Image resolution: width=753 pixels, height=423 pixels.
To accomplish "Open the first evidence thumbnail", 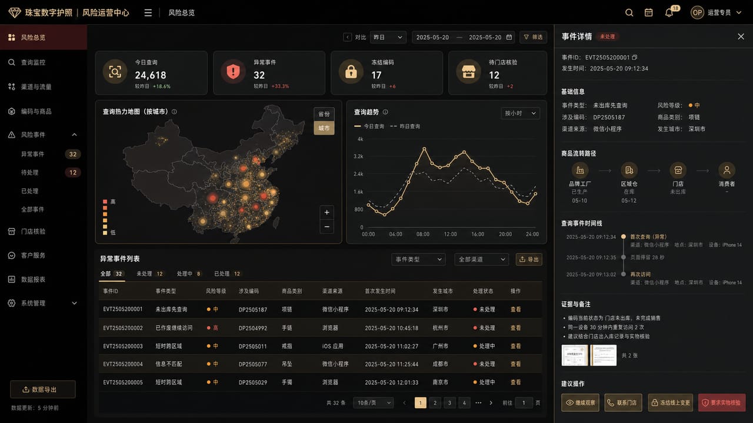I will click(575, 355).
